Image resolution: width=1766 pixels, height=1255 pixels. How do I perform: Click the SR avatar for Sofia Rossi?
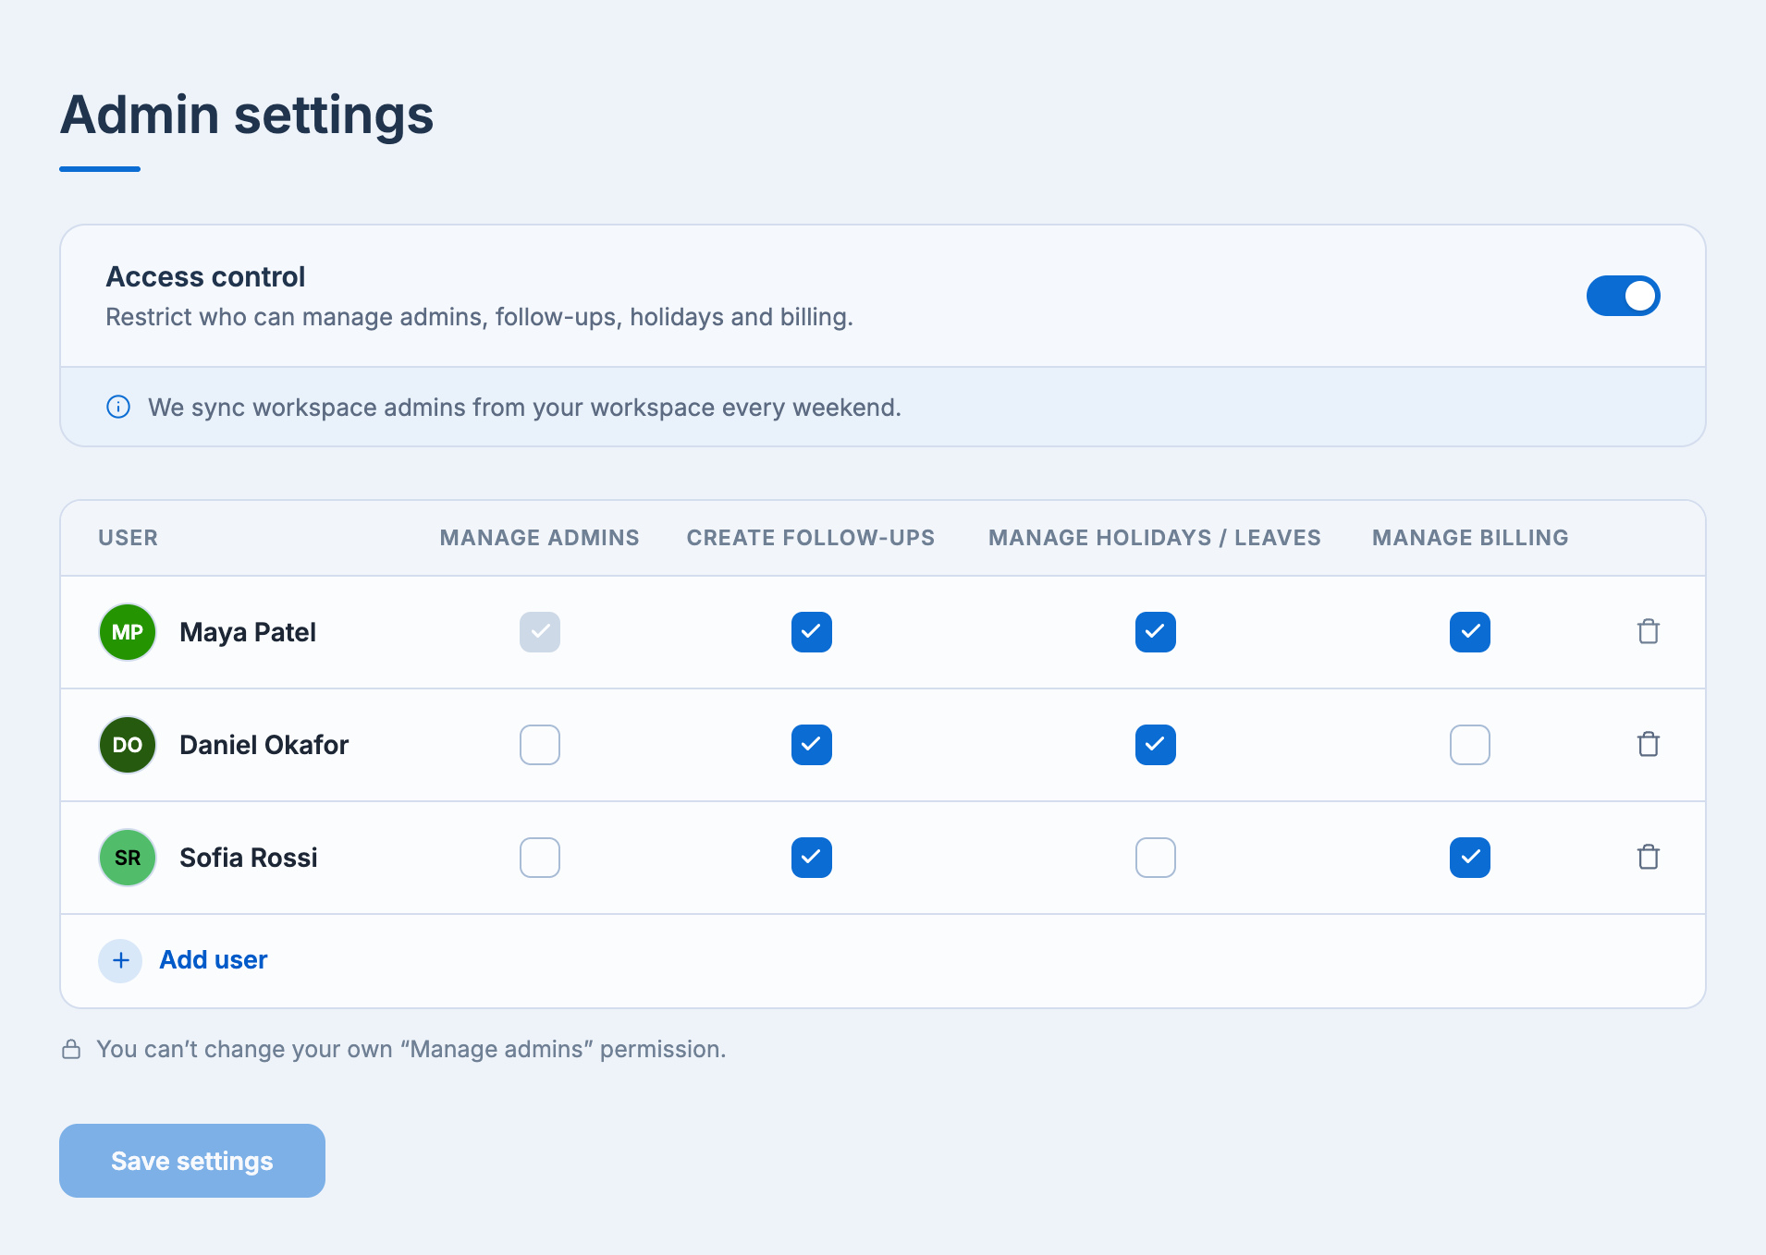click(x=128, y=858)
